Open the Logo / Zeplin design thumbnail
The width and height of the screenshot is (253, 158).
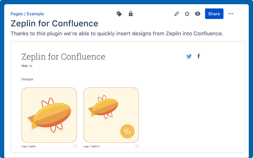click(49, 115)
